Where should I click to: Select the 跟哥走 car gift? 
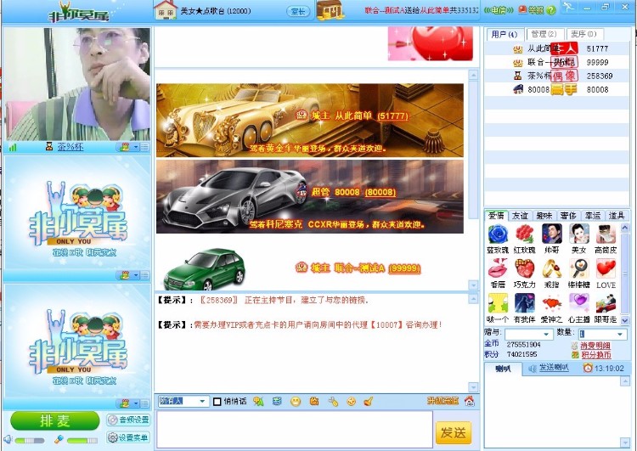click(x=606, y=303)
